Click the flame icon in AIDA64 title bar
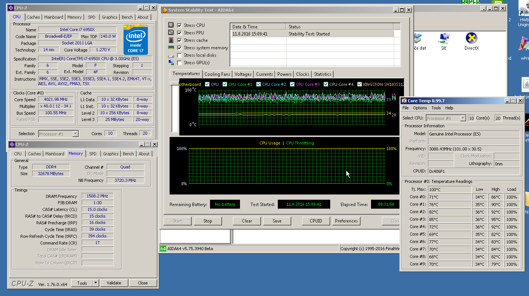529x296 pixels. pos(165,10)
